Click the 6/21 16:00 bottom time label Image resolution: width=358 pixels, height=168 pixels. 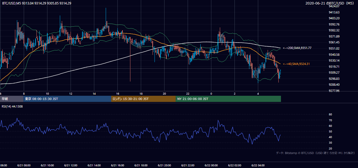click(x=117, y=165)
